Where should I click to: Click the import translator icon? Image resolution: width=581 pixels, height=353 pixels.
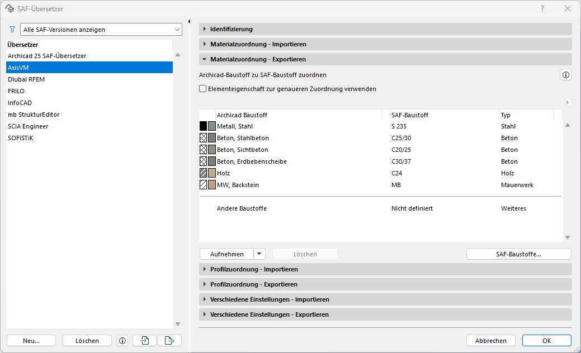click(x=144, y=340)
